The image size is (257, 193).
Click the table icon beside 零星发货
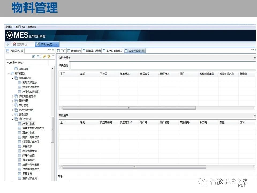pos(20,174)
